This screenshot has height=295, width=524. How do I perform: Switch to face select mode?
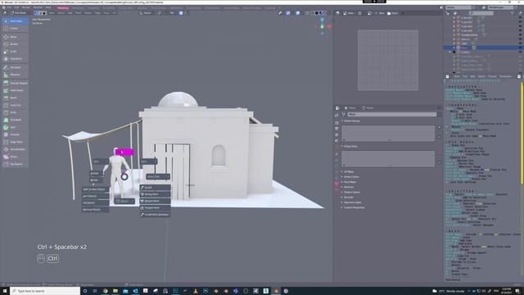point(44,13)
